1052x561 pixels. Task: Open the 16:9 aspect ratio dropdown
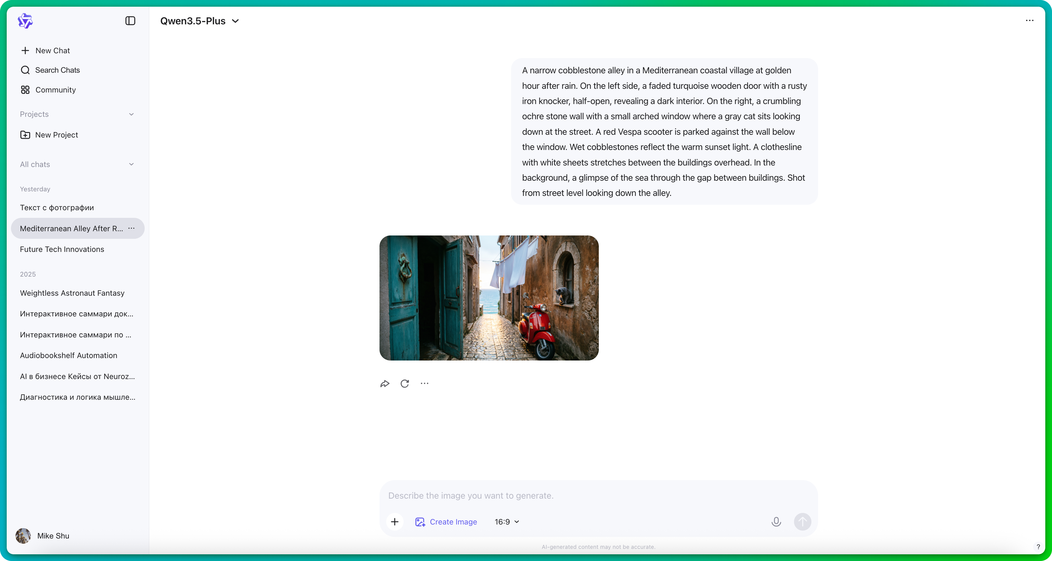[507, 521]
